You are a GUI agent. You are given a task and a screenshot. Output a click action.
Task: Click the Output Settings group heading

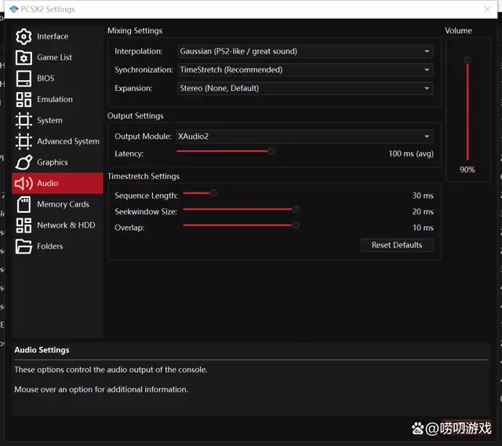[136, 116]
